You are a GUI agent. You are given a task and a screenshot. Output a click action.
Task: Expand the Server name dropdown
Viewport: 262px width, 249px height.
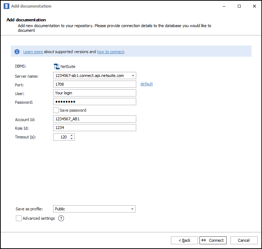click(133, 76)
